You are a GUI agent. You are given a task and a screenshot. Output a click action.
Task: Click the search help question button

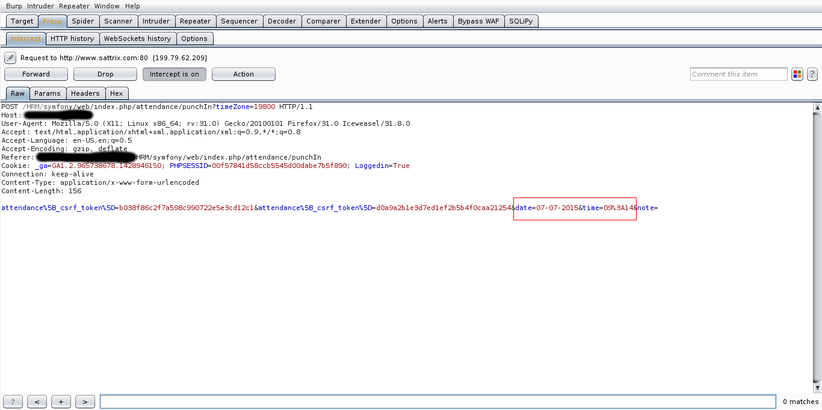pos(13,402)
